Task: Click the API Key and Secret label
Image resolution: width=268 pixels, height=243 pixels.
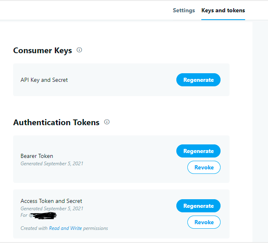Action: tap(44, 80)
